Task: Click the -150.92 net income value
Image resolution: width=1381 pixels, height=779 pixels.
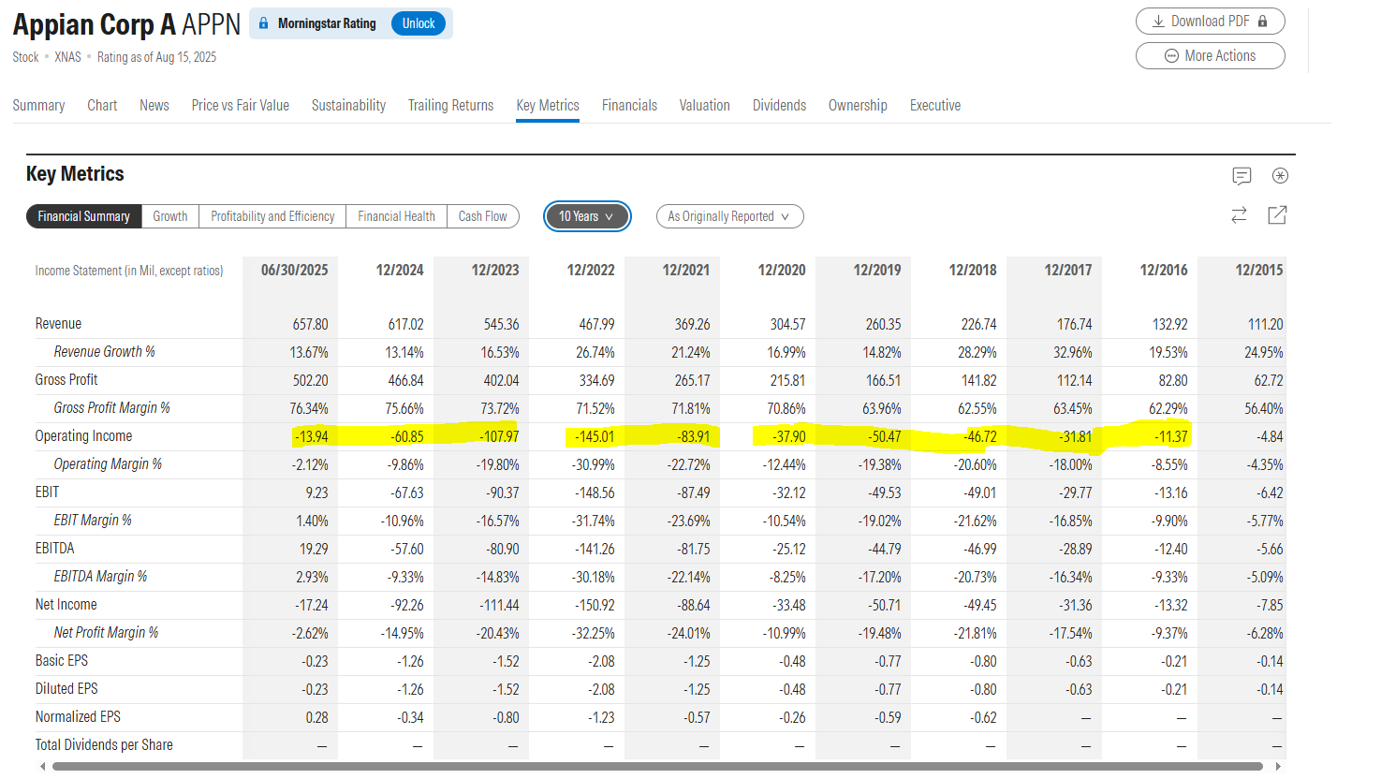Action: coord(595,605)
